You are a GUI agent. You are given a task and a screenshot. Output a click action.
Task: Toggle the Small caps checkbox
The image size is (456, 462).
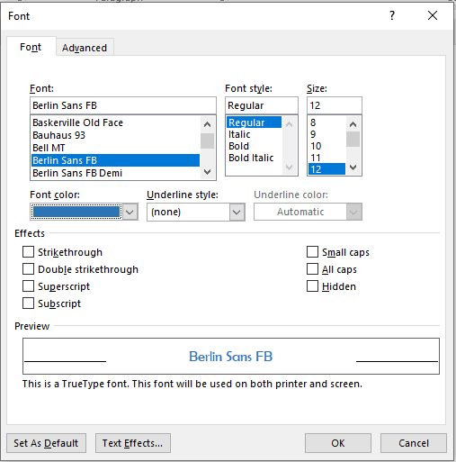(x=312, y=252)
